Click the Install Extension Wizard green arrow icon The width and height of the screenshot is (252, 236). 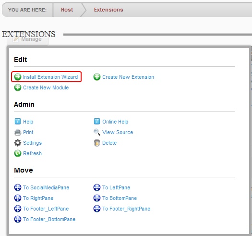tap(17, 77)
